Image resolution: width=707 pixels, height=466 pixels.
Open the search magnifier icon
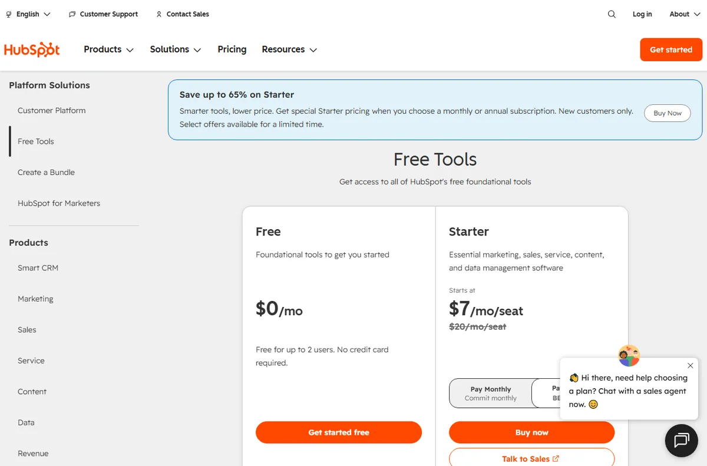(x=612, y=14)
